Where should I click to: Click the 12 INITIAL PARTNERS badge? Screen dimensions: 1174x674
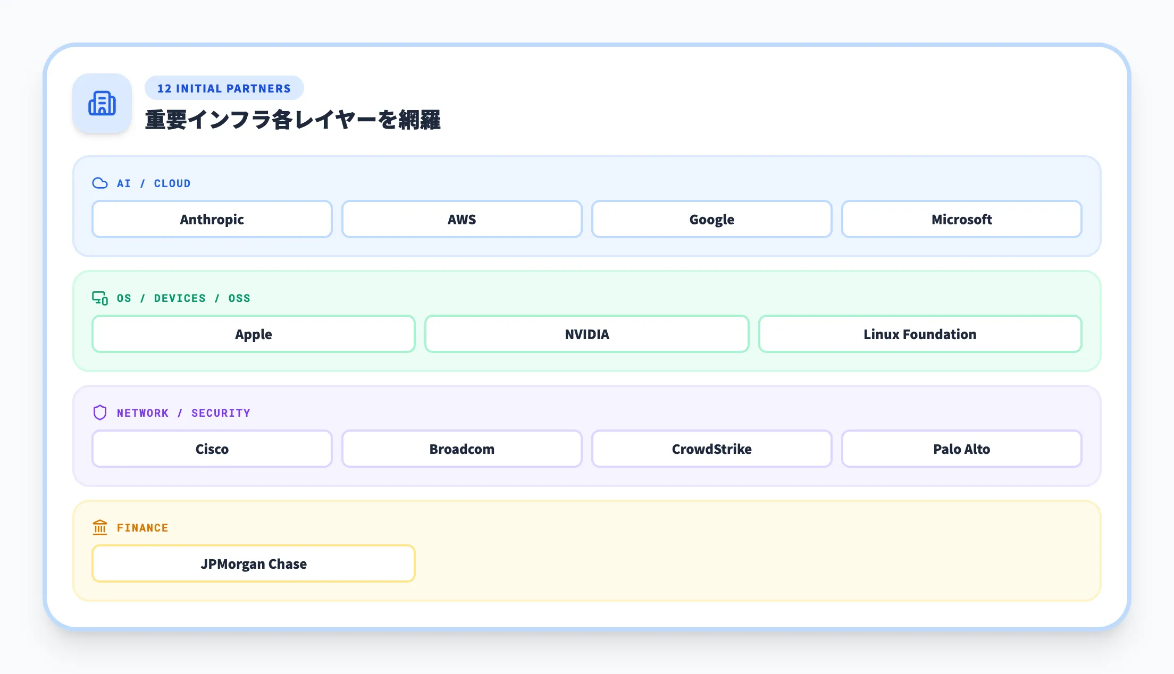tap(224, 88)
